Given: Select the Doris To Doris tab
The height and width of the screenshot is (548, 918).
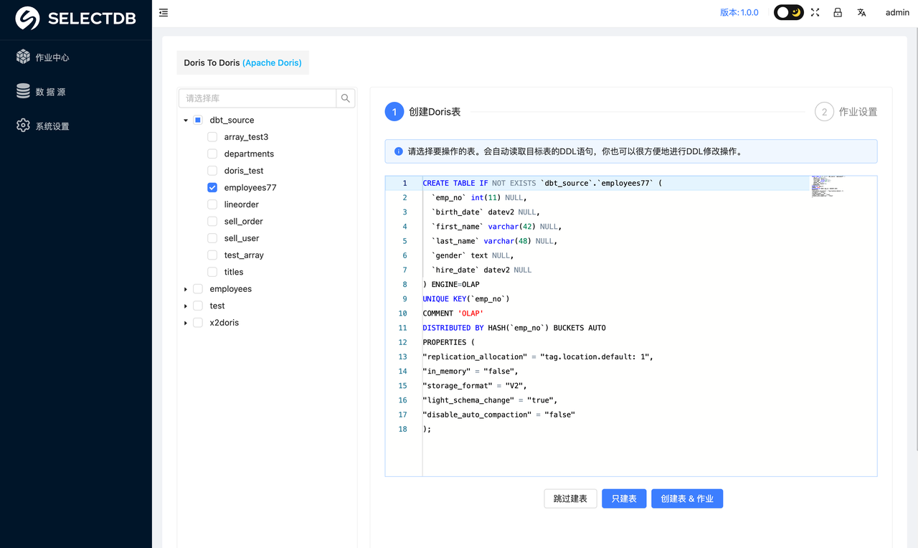Looking at the screenshot, I should coord(242,62).
